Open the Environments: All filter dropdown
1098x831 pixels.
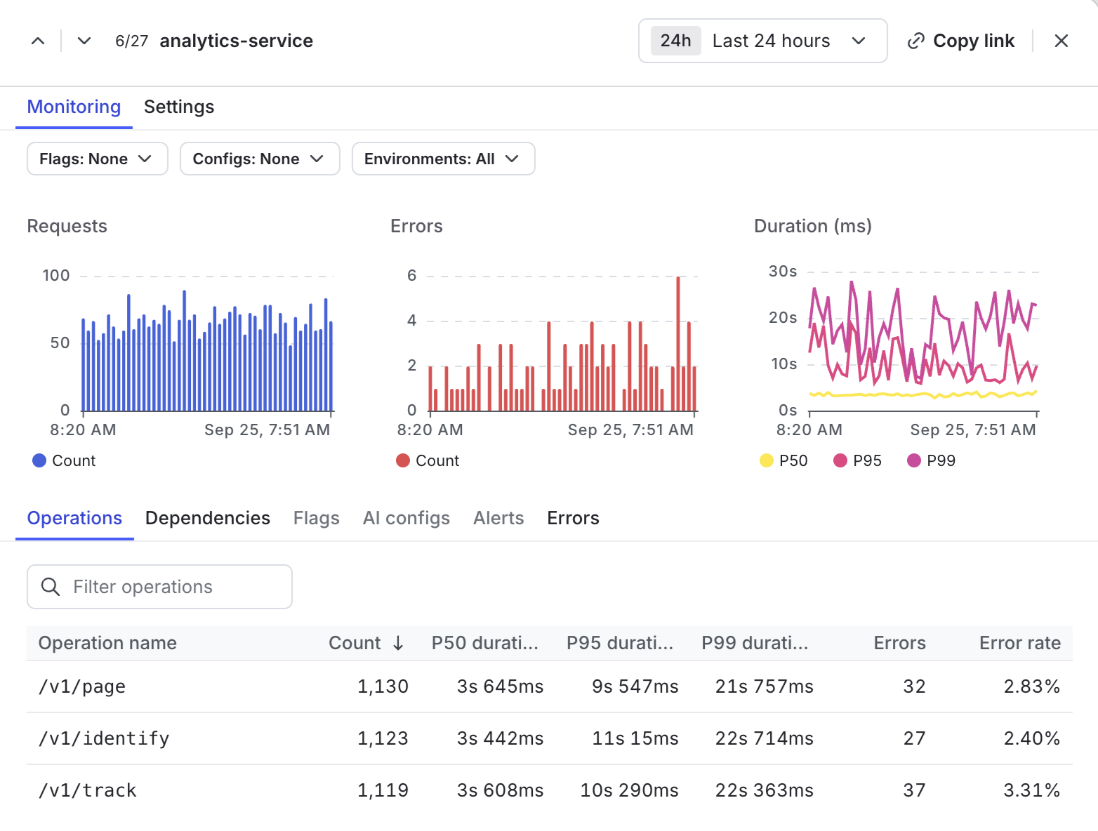click(444, 159)
